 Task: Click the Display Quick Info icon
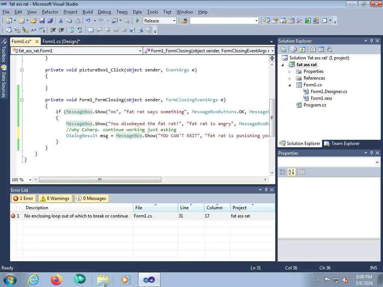tap(25, 30)
